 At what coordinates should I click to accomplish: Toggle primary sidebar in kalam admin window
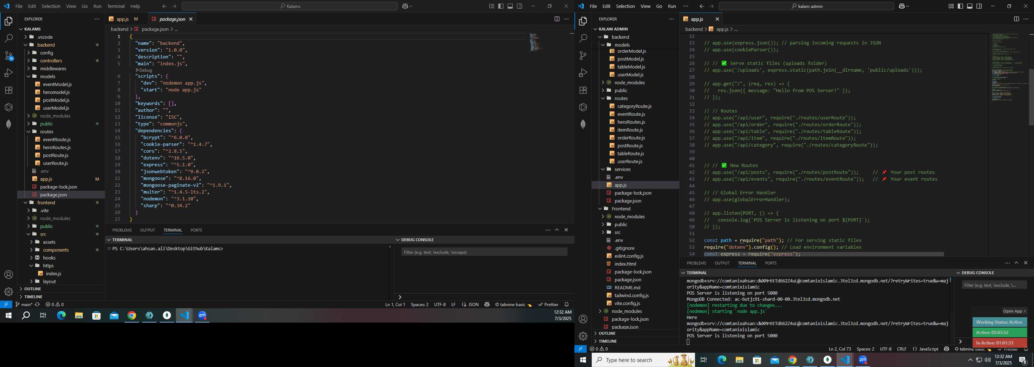coord(960,6)
